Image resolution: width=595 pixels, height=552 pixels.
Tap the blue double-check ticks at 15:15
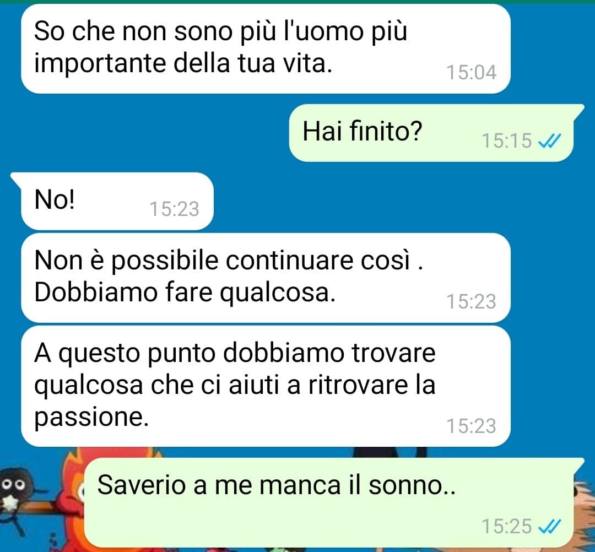coord(549,141)
